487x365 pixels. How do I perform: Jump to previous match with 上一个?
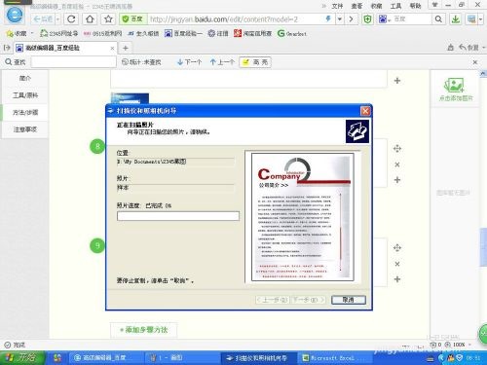pos(222,62)
